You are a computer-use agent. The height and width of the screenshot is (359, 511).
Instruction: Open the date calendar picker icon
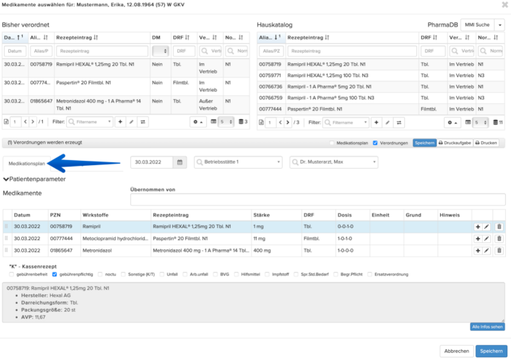pos(179,162)
